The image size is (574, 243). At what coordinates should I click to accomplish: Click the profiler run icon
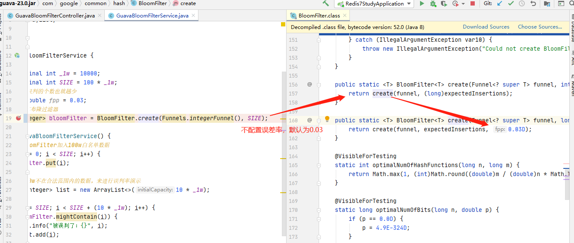point(456,3)
